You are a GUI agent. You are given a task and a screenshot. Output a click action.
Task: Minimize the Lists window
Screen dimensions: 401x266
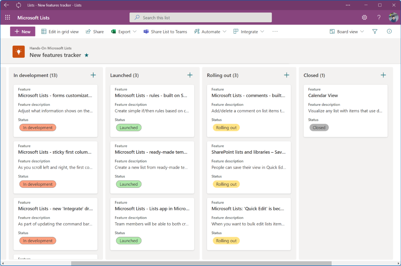tap(366, 5)
